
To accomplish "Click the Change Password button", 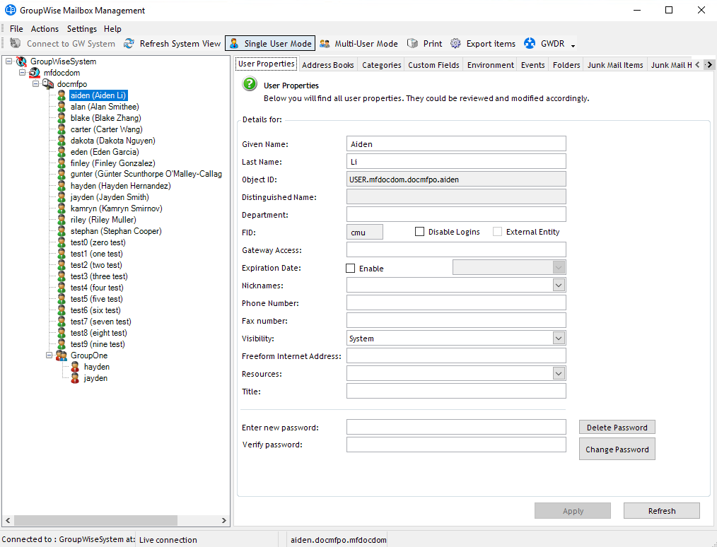I will [x=617, y=449].
